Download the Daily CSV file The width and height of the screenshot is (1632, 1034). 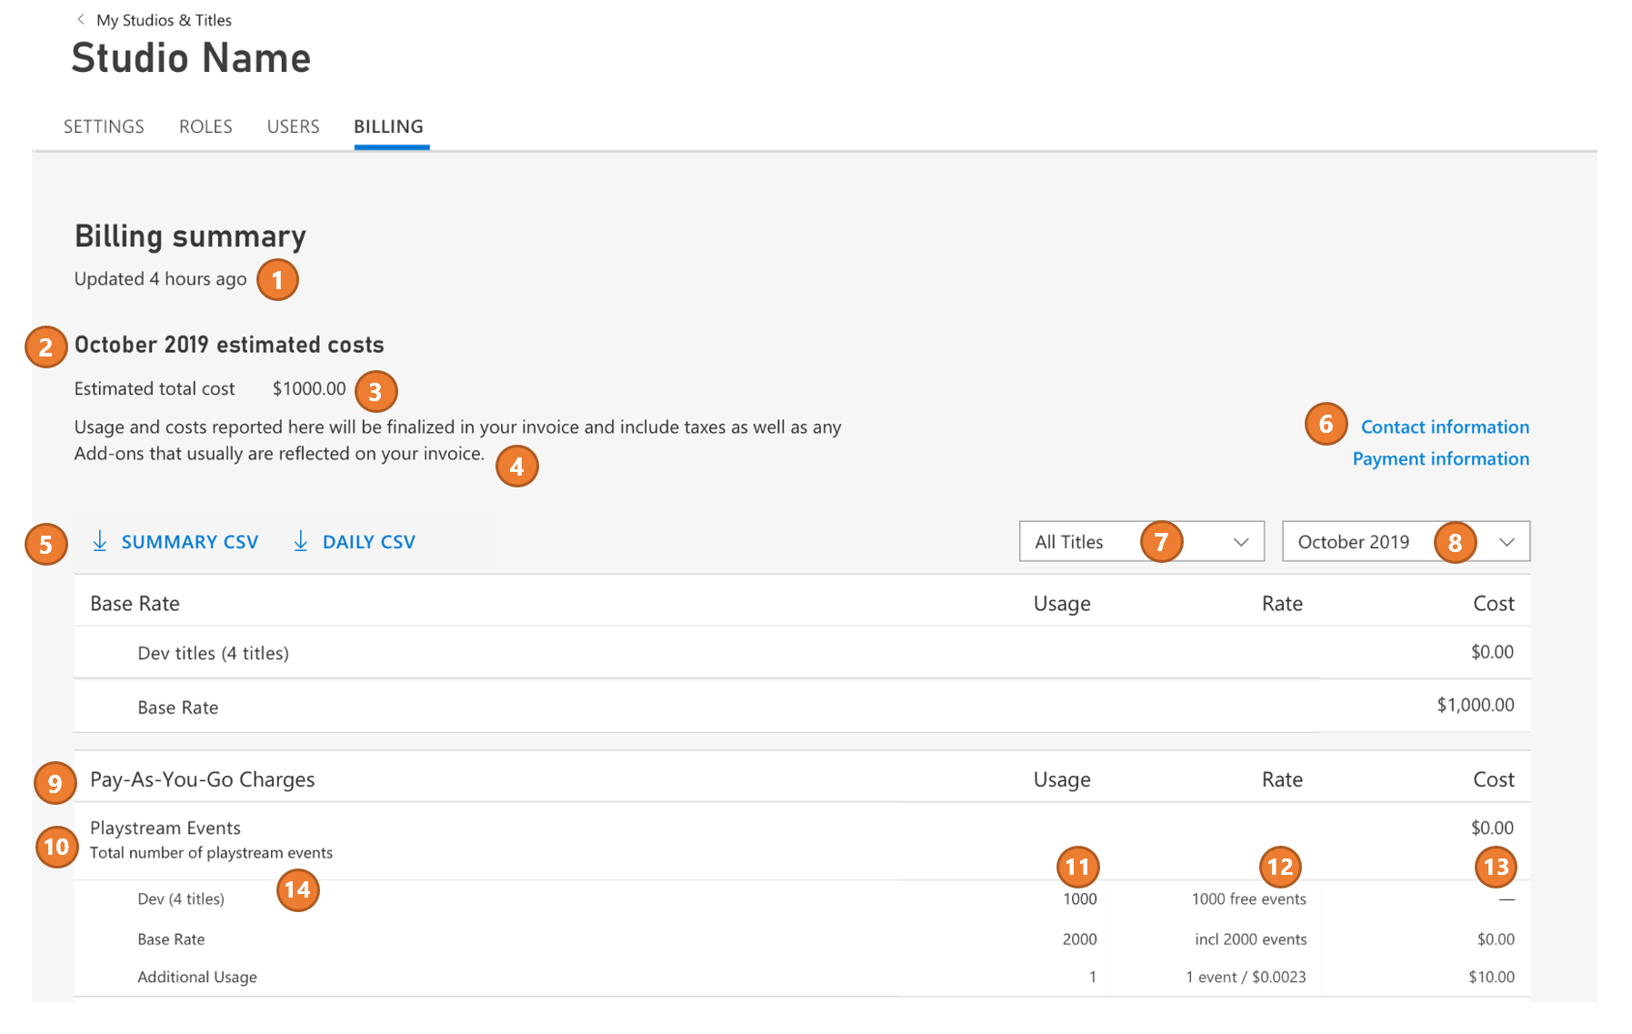pos(368,541)
